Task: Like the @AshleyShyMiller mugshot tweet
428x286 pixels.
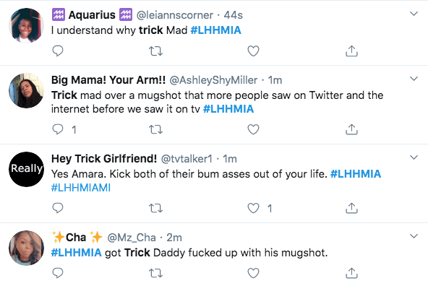Action: tap(253, 129)
